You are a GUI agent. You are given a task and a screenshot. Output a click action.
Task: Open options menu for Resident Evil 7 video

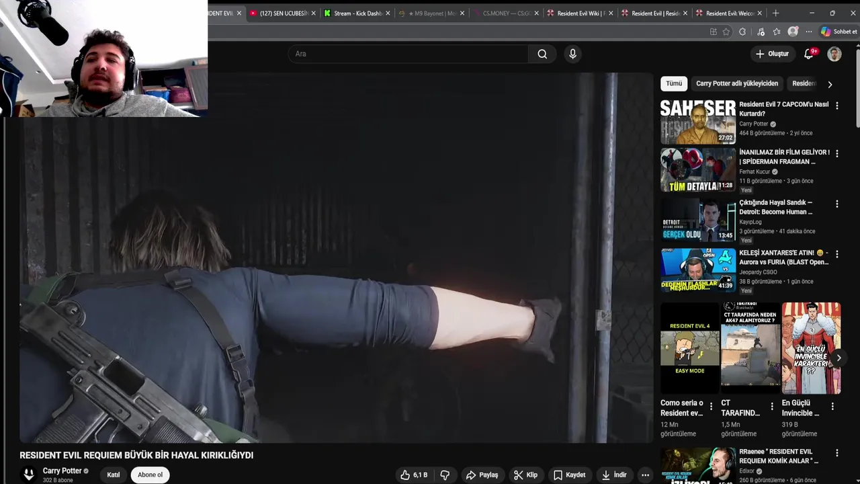(836, 106)
